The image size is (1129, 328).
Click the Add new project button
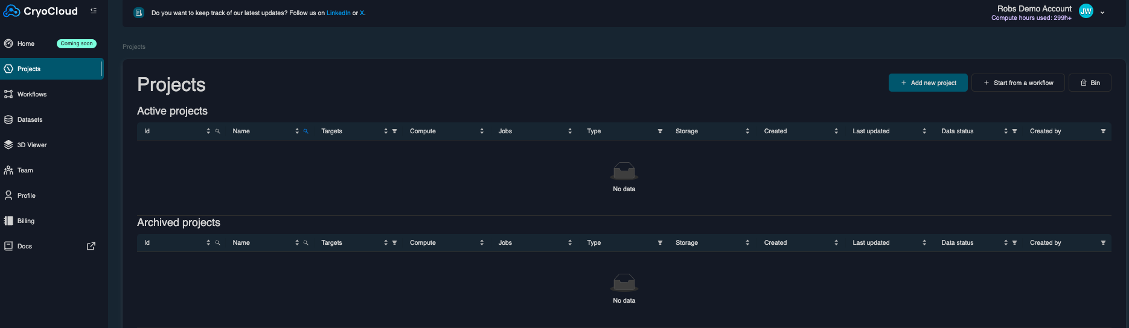[928, 83]
